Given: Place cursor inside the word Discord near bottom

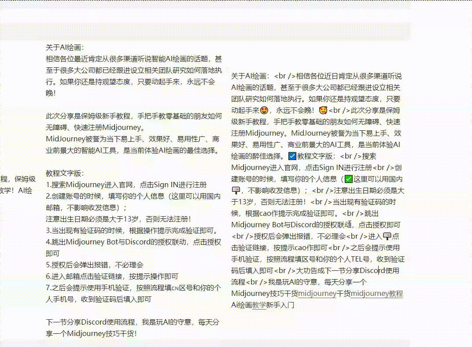Looking at the screenshot, I should pyautogui.click(x=379, y=271).
